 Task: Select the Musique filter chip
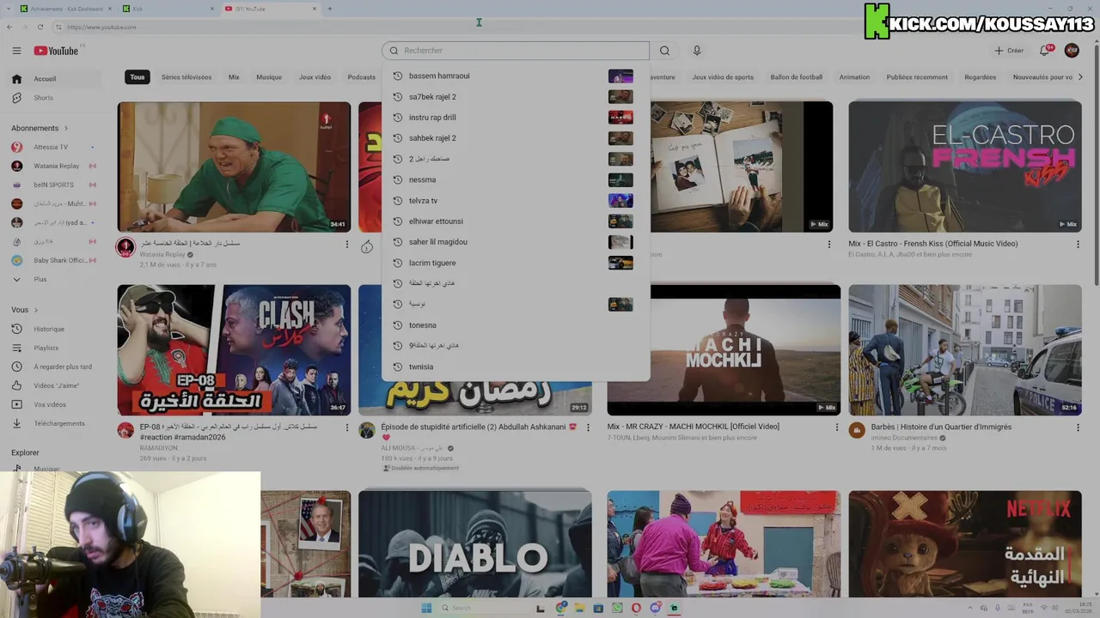pos(269,77)
